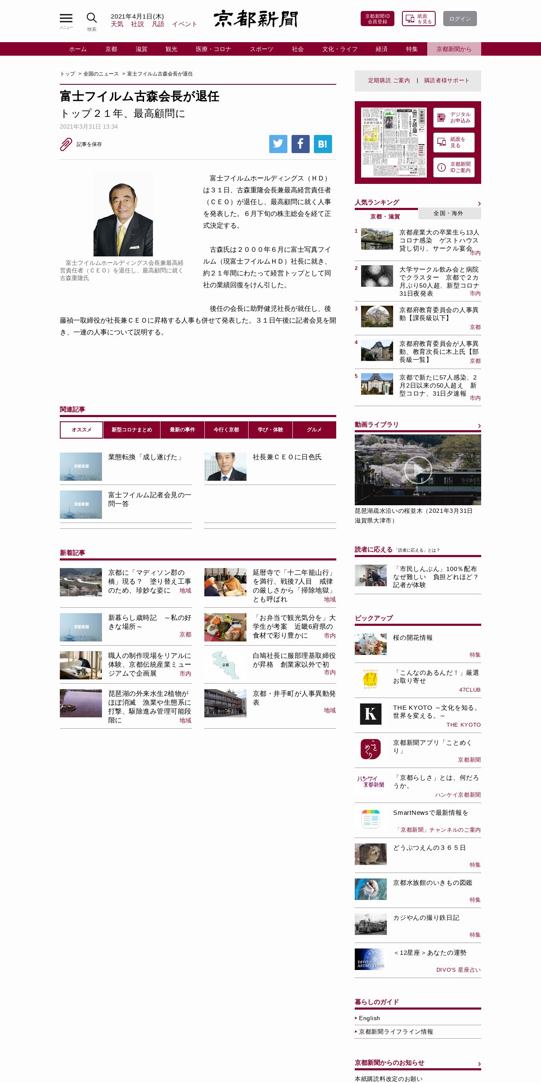Screen dimensions: 541x1083
Task: Click 京都新聞ID会員登録 button
Action: [x=378, y=19]
